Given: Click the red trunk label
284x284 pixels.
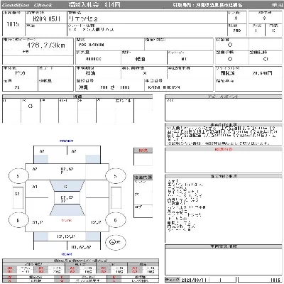Looking at the screenshot, I should (x=67, y=220).
